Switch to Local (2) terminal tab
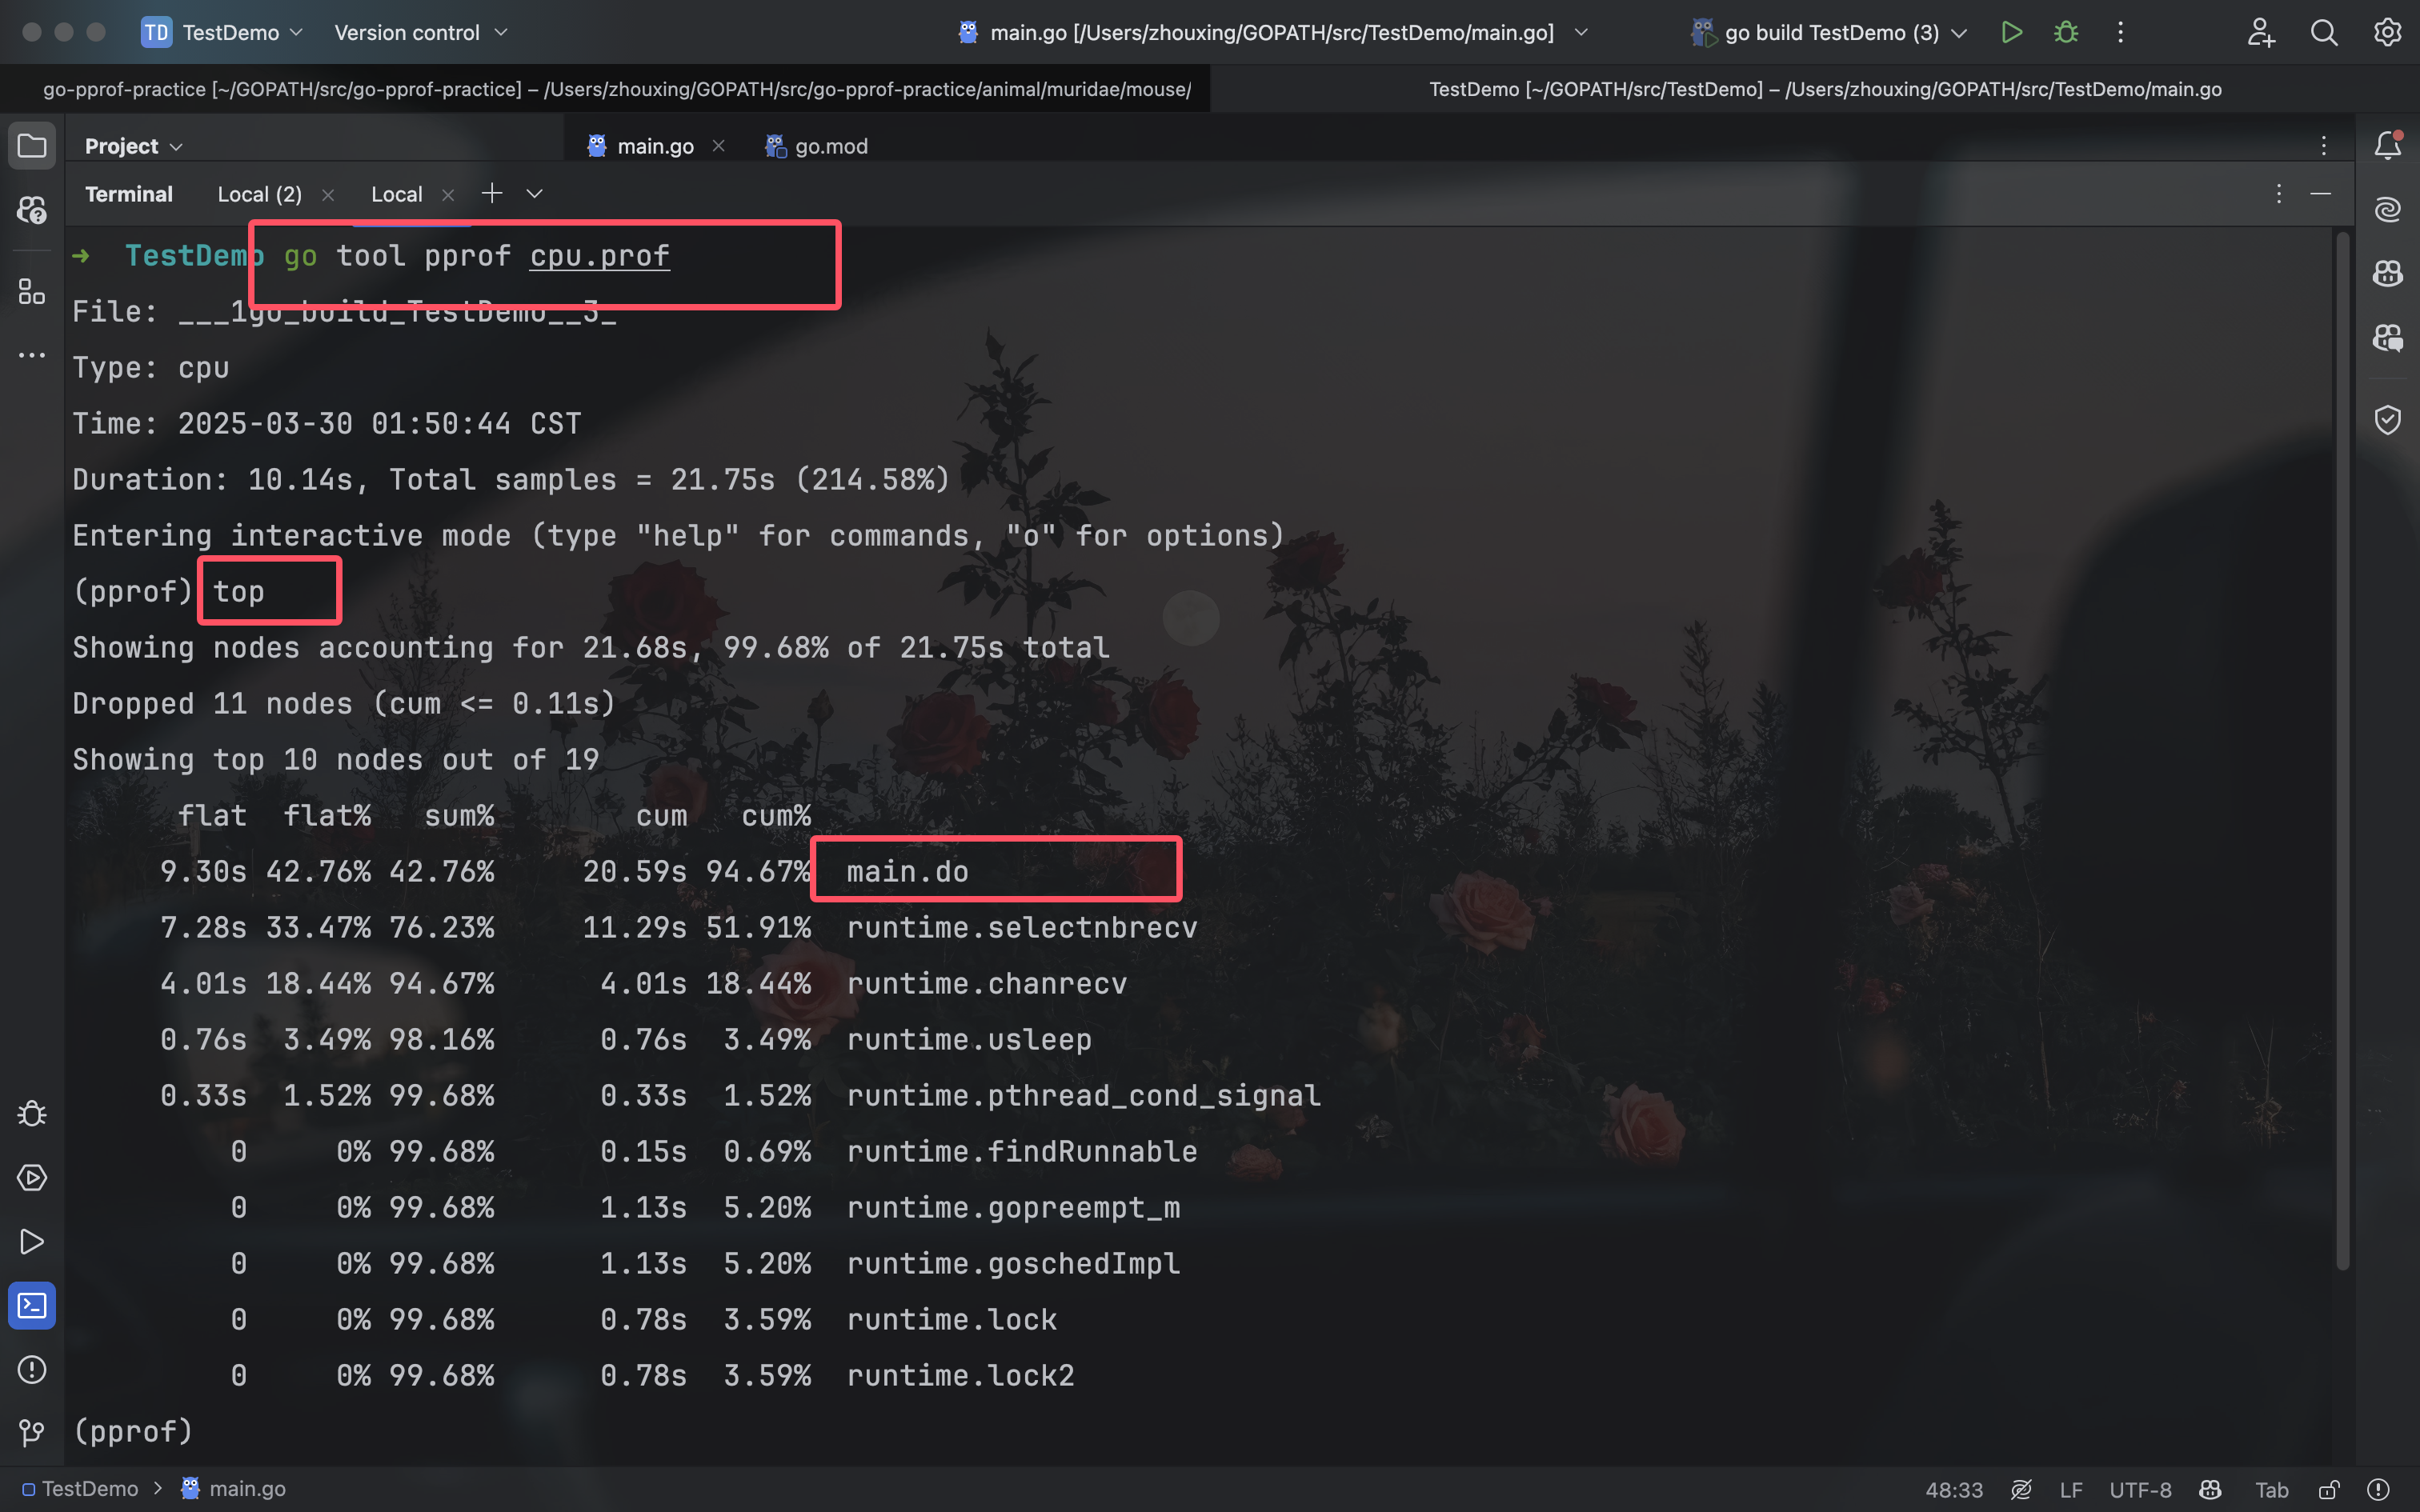The height and width of the screenshot is (1512, 2420). (260, 194)
